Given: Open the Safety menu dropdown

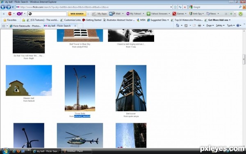Looking at the screenshot, I should [x=220, y=25].
